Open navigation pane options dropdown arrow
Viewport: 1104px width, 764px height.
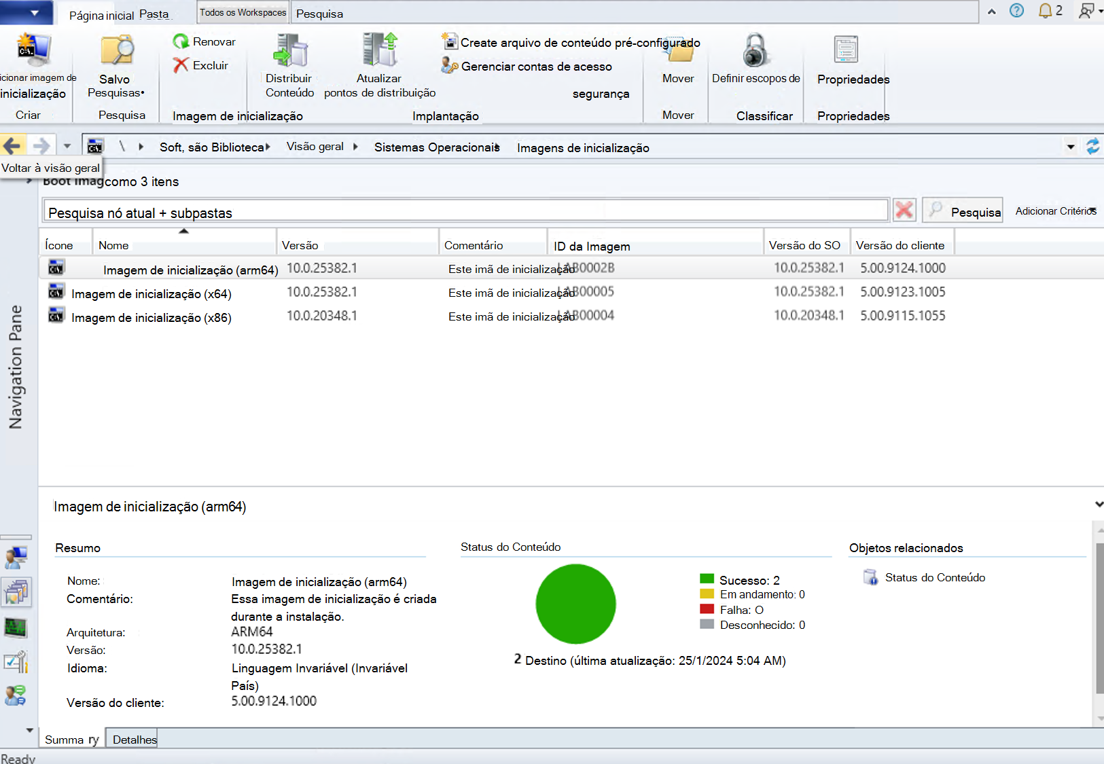click(x=29, y=731)
